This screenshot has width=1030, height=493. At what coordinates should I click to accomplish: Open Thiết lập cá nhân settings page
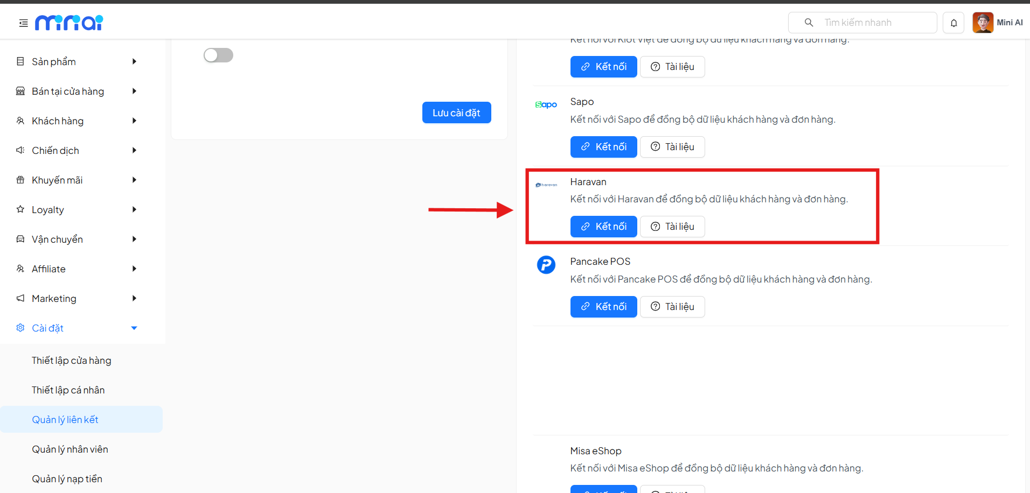pyautogui.click(x=68, y=390)
